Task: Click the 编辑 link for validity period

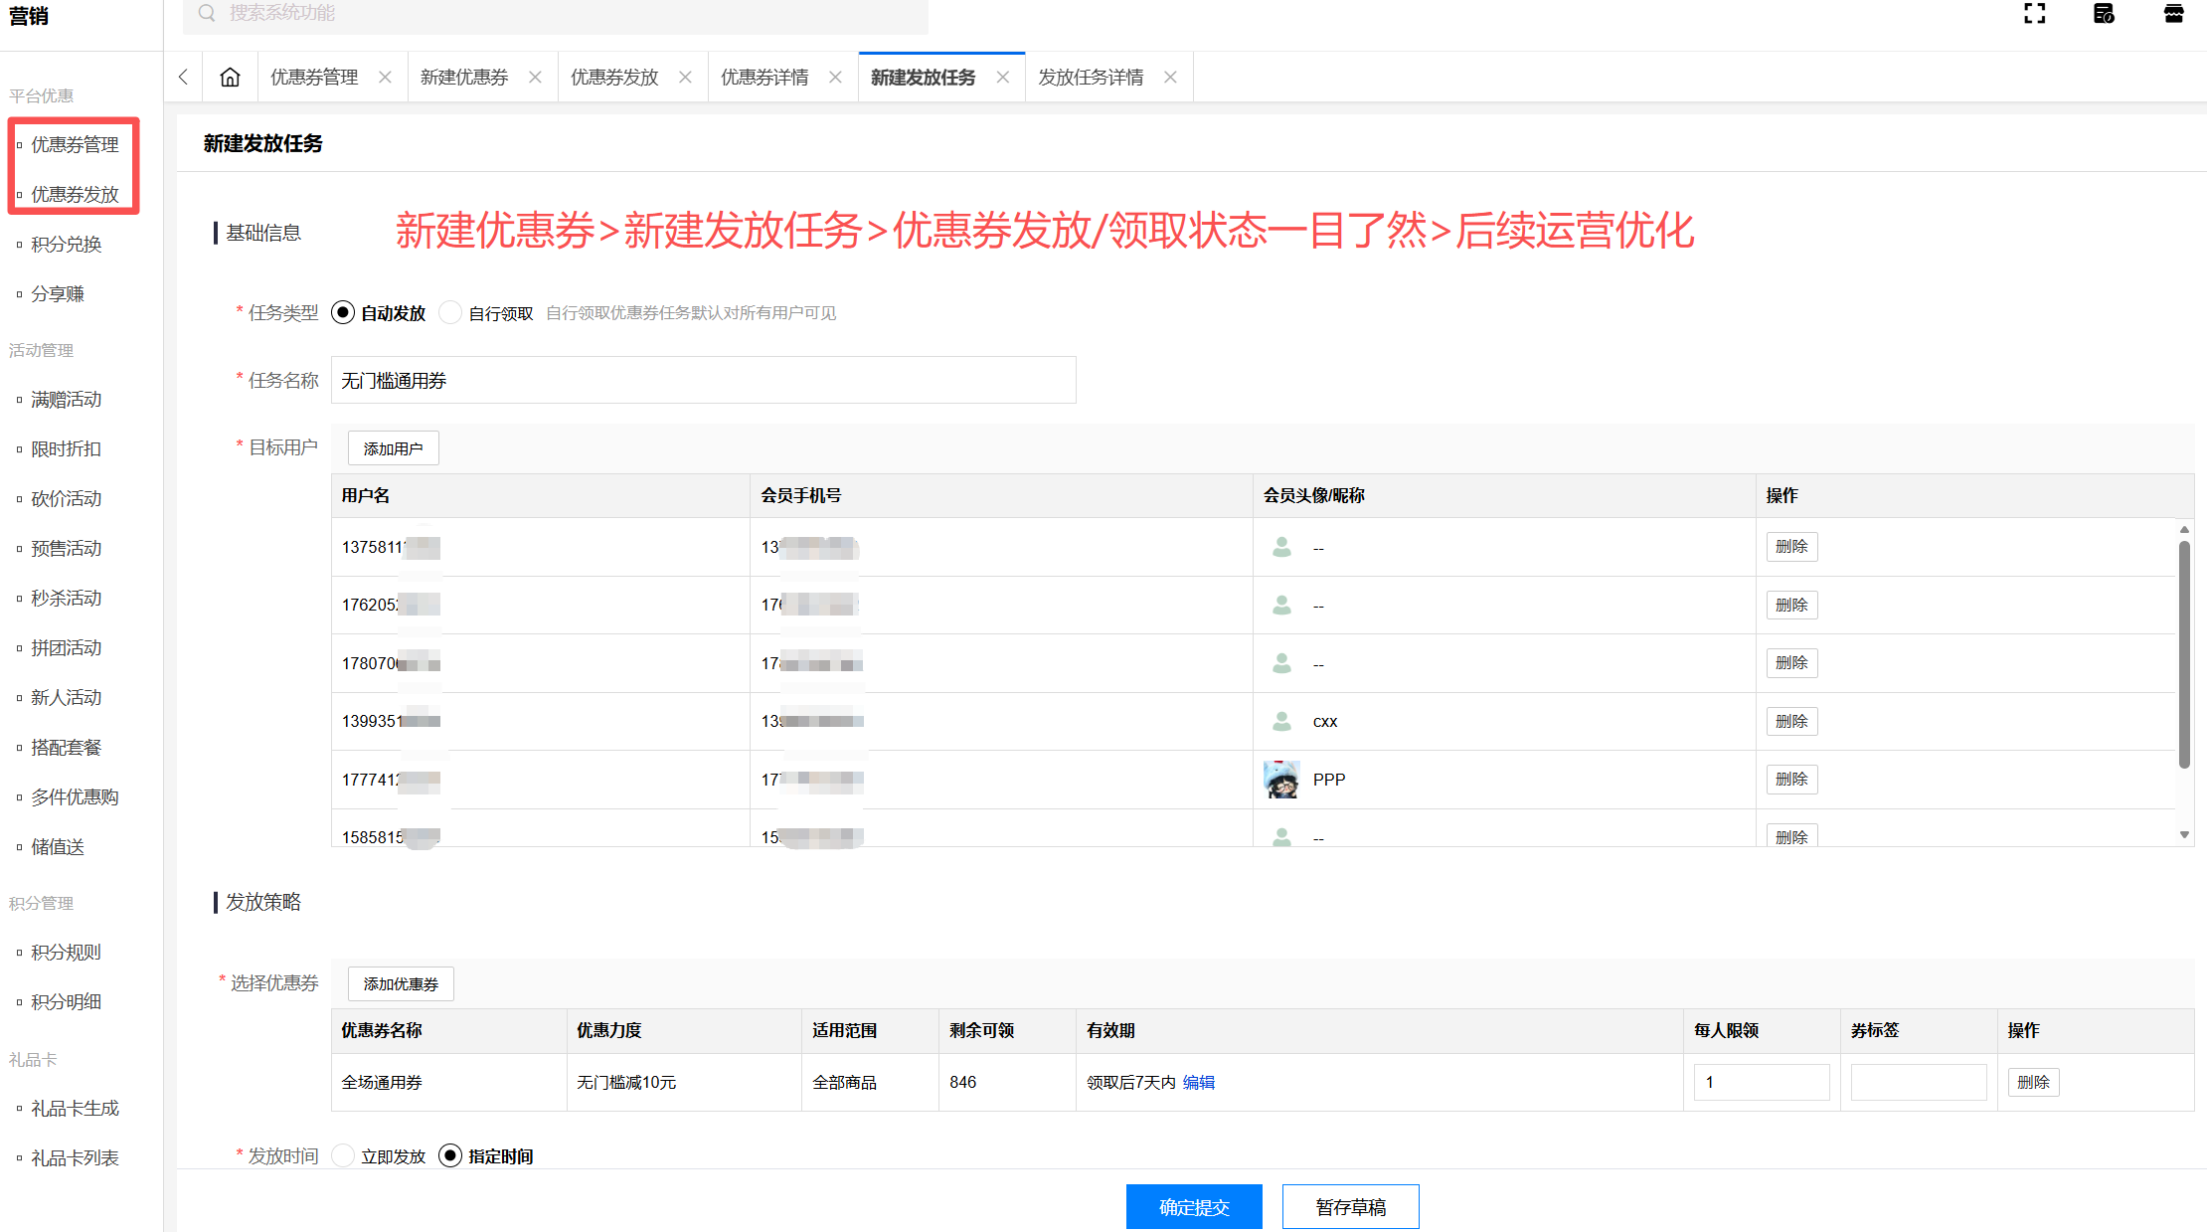Action: [x=1198, y=1082]
